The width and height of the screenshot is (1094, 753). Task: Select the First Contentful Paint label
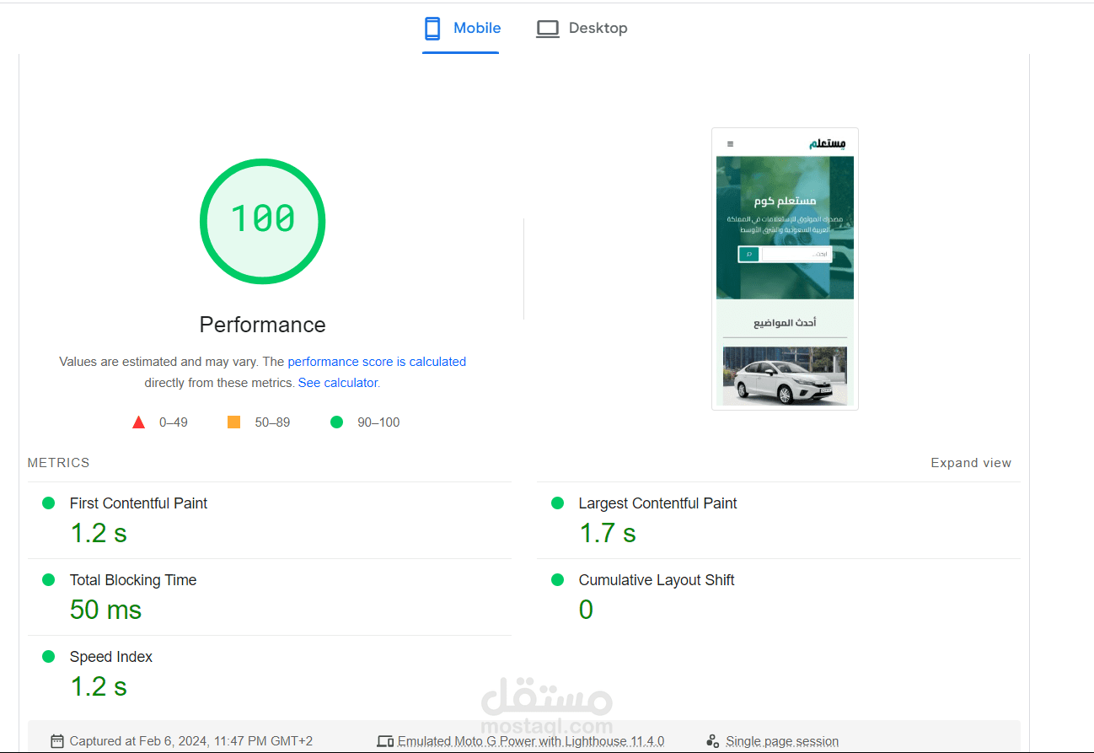point(138,503)
